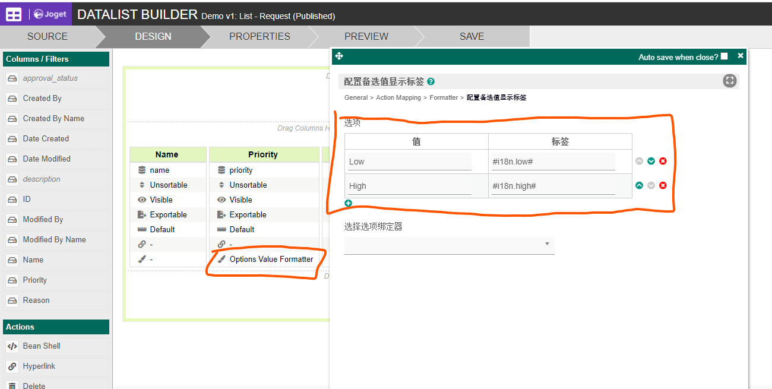The width and height of the screenshot is (772, 389).
Task: Click the help icon beside the dialog title
Action: 431,81
